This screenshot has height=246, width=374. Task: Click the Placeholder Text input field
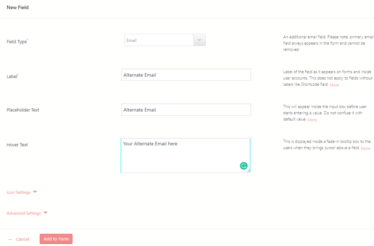point(186,109)
